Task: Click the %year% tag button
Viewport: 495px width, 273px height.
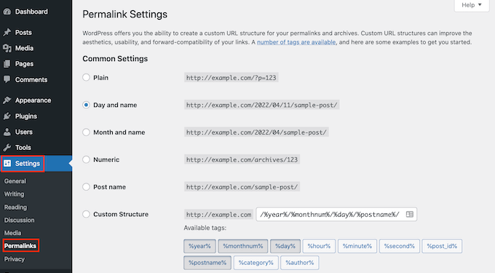Action: coord(199,246)
